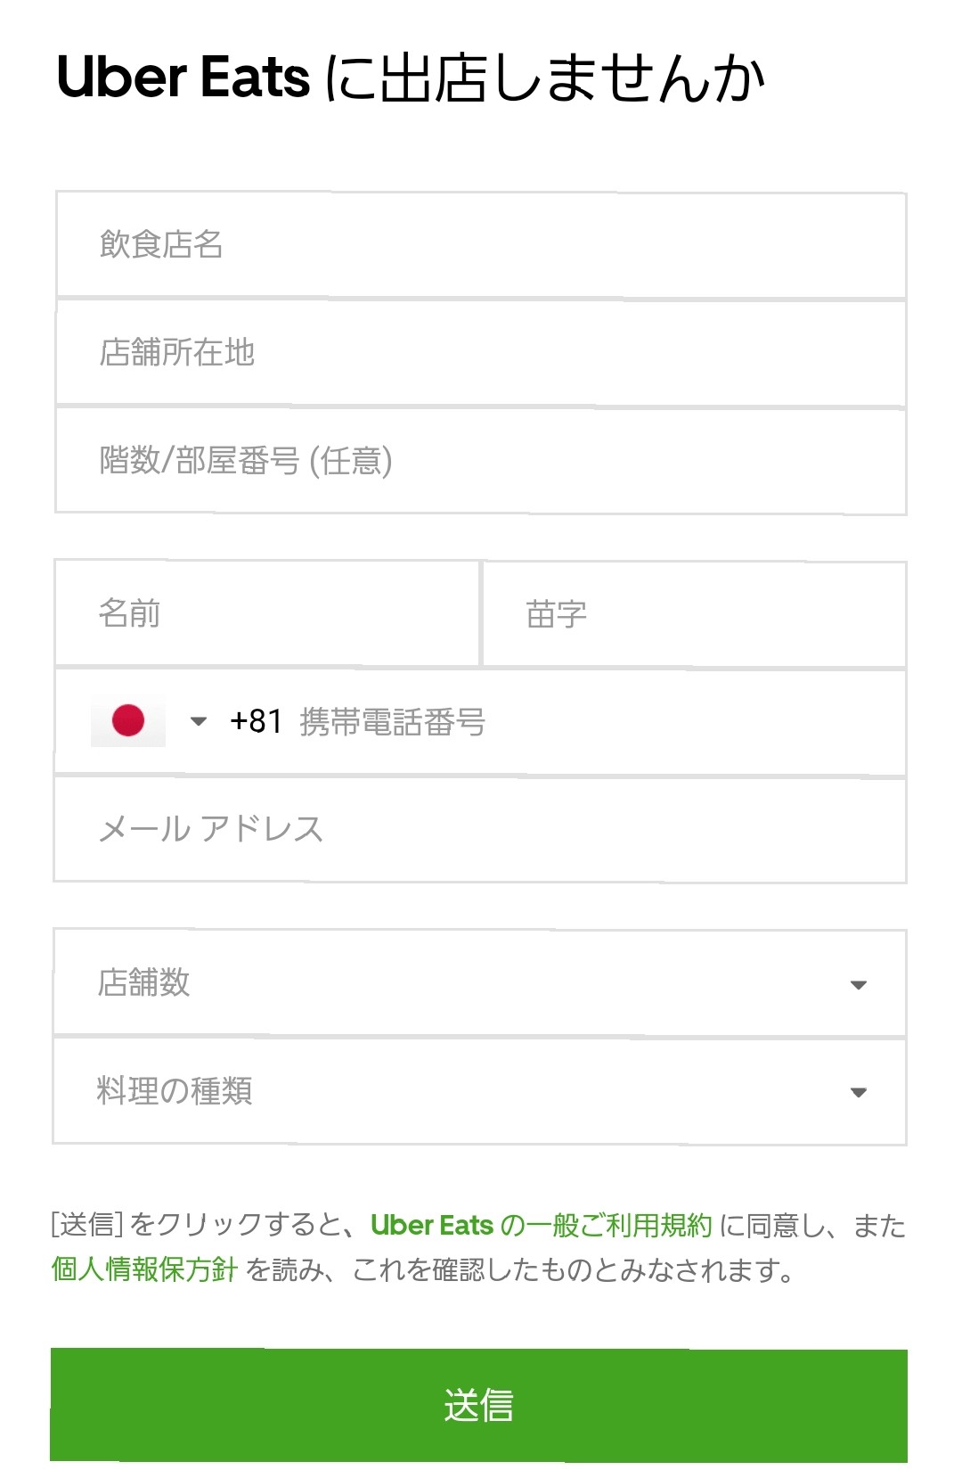Click the これを確認したものとみなされます text

tap(573, 1269)
